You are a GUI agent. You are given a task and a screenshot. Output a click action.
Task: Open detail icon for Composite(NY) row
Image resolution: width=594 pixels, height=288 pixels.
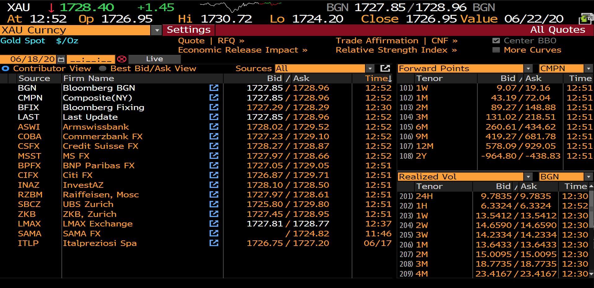[x=214, y=98]
